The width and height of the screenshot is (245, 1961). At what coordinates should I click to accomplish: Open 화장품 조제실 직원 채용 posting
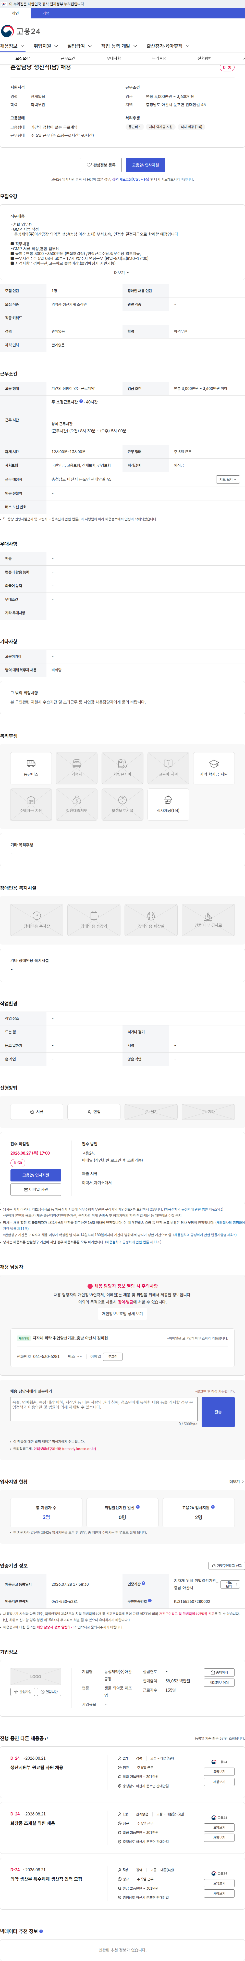pos(33,1823)
